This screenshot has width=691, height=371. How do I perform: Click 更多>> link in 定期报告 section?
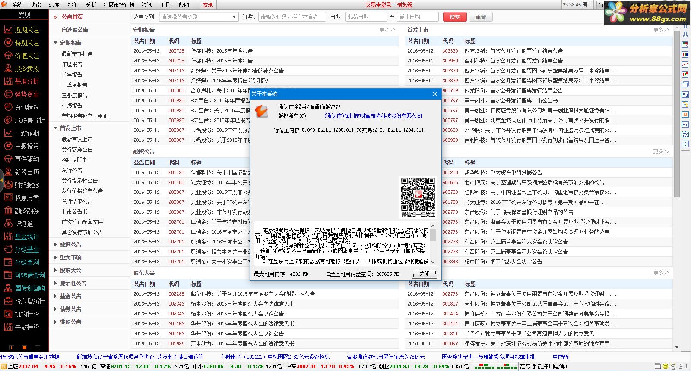coord(387,30)
